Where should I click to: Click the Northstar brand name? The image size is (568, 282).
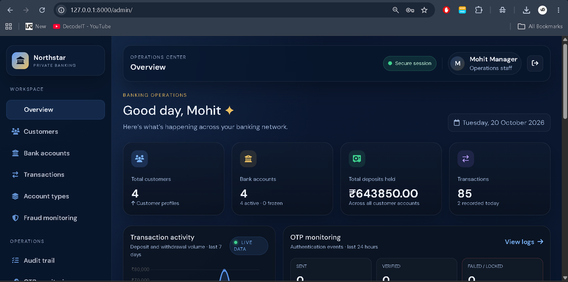coord(49,58)
